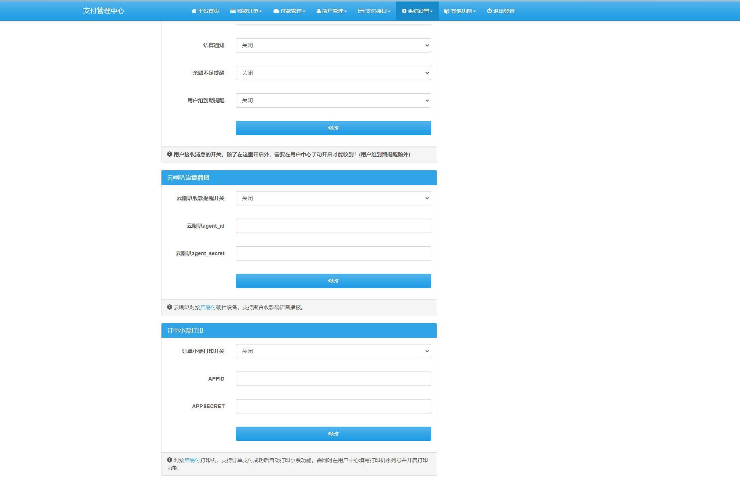Click the card icon beside 支付接口
This screenshot has width=740, height=478.
click(361, 11)
